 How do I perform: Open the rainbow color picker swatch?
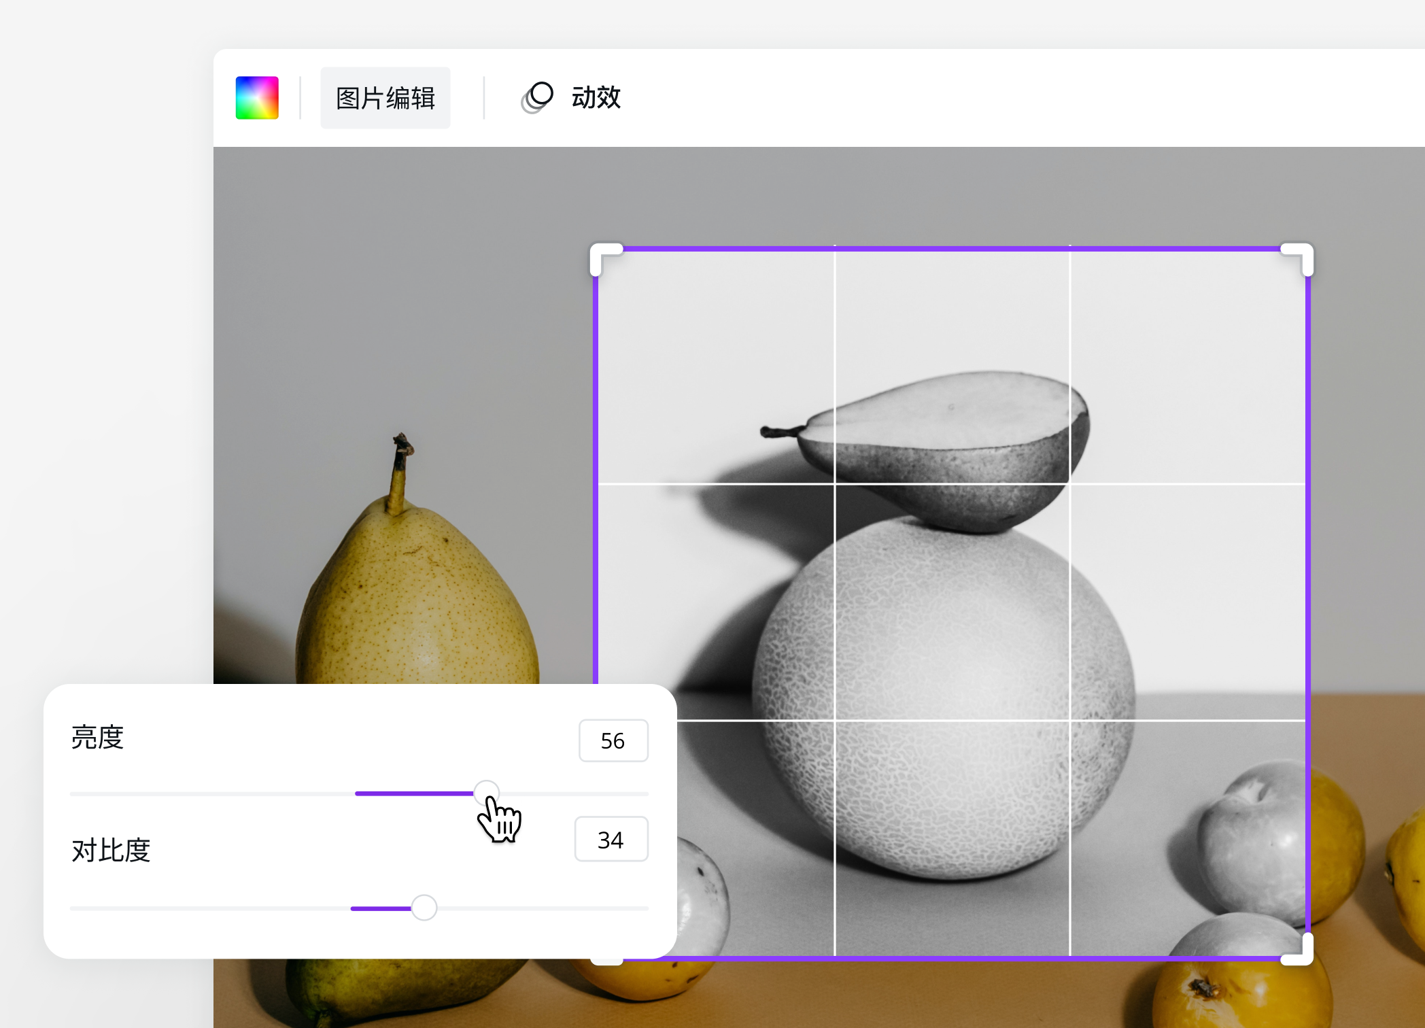tap(257, 98)
